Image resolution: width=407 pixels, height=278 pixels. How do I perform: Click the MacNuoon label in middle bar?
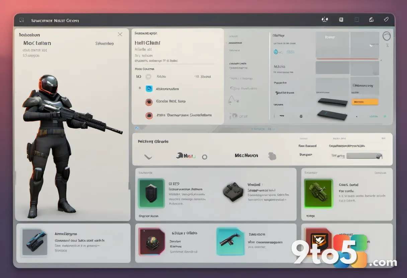click(x=246, y=156)
